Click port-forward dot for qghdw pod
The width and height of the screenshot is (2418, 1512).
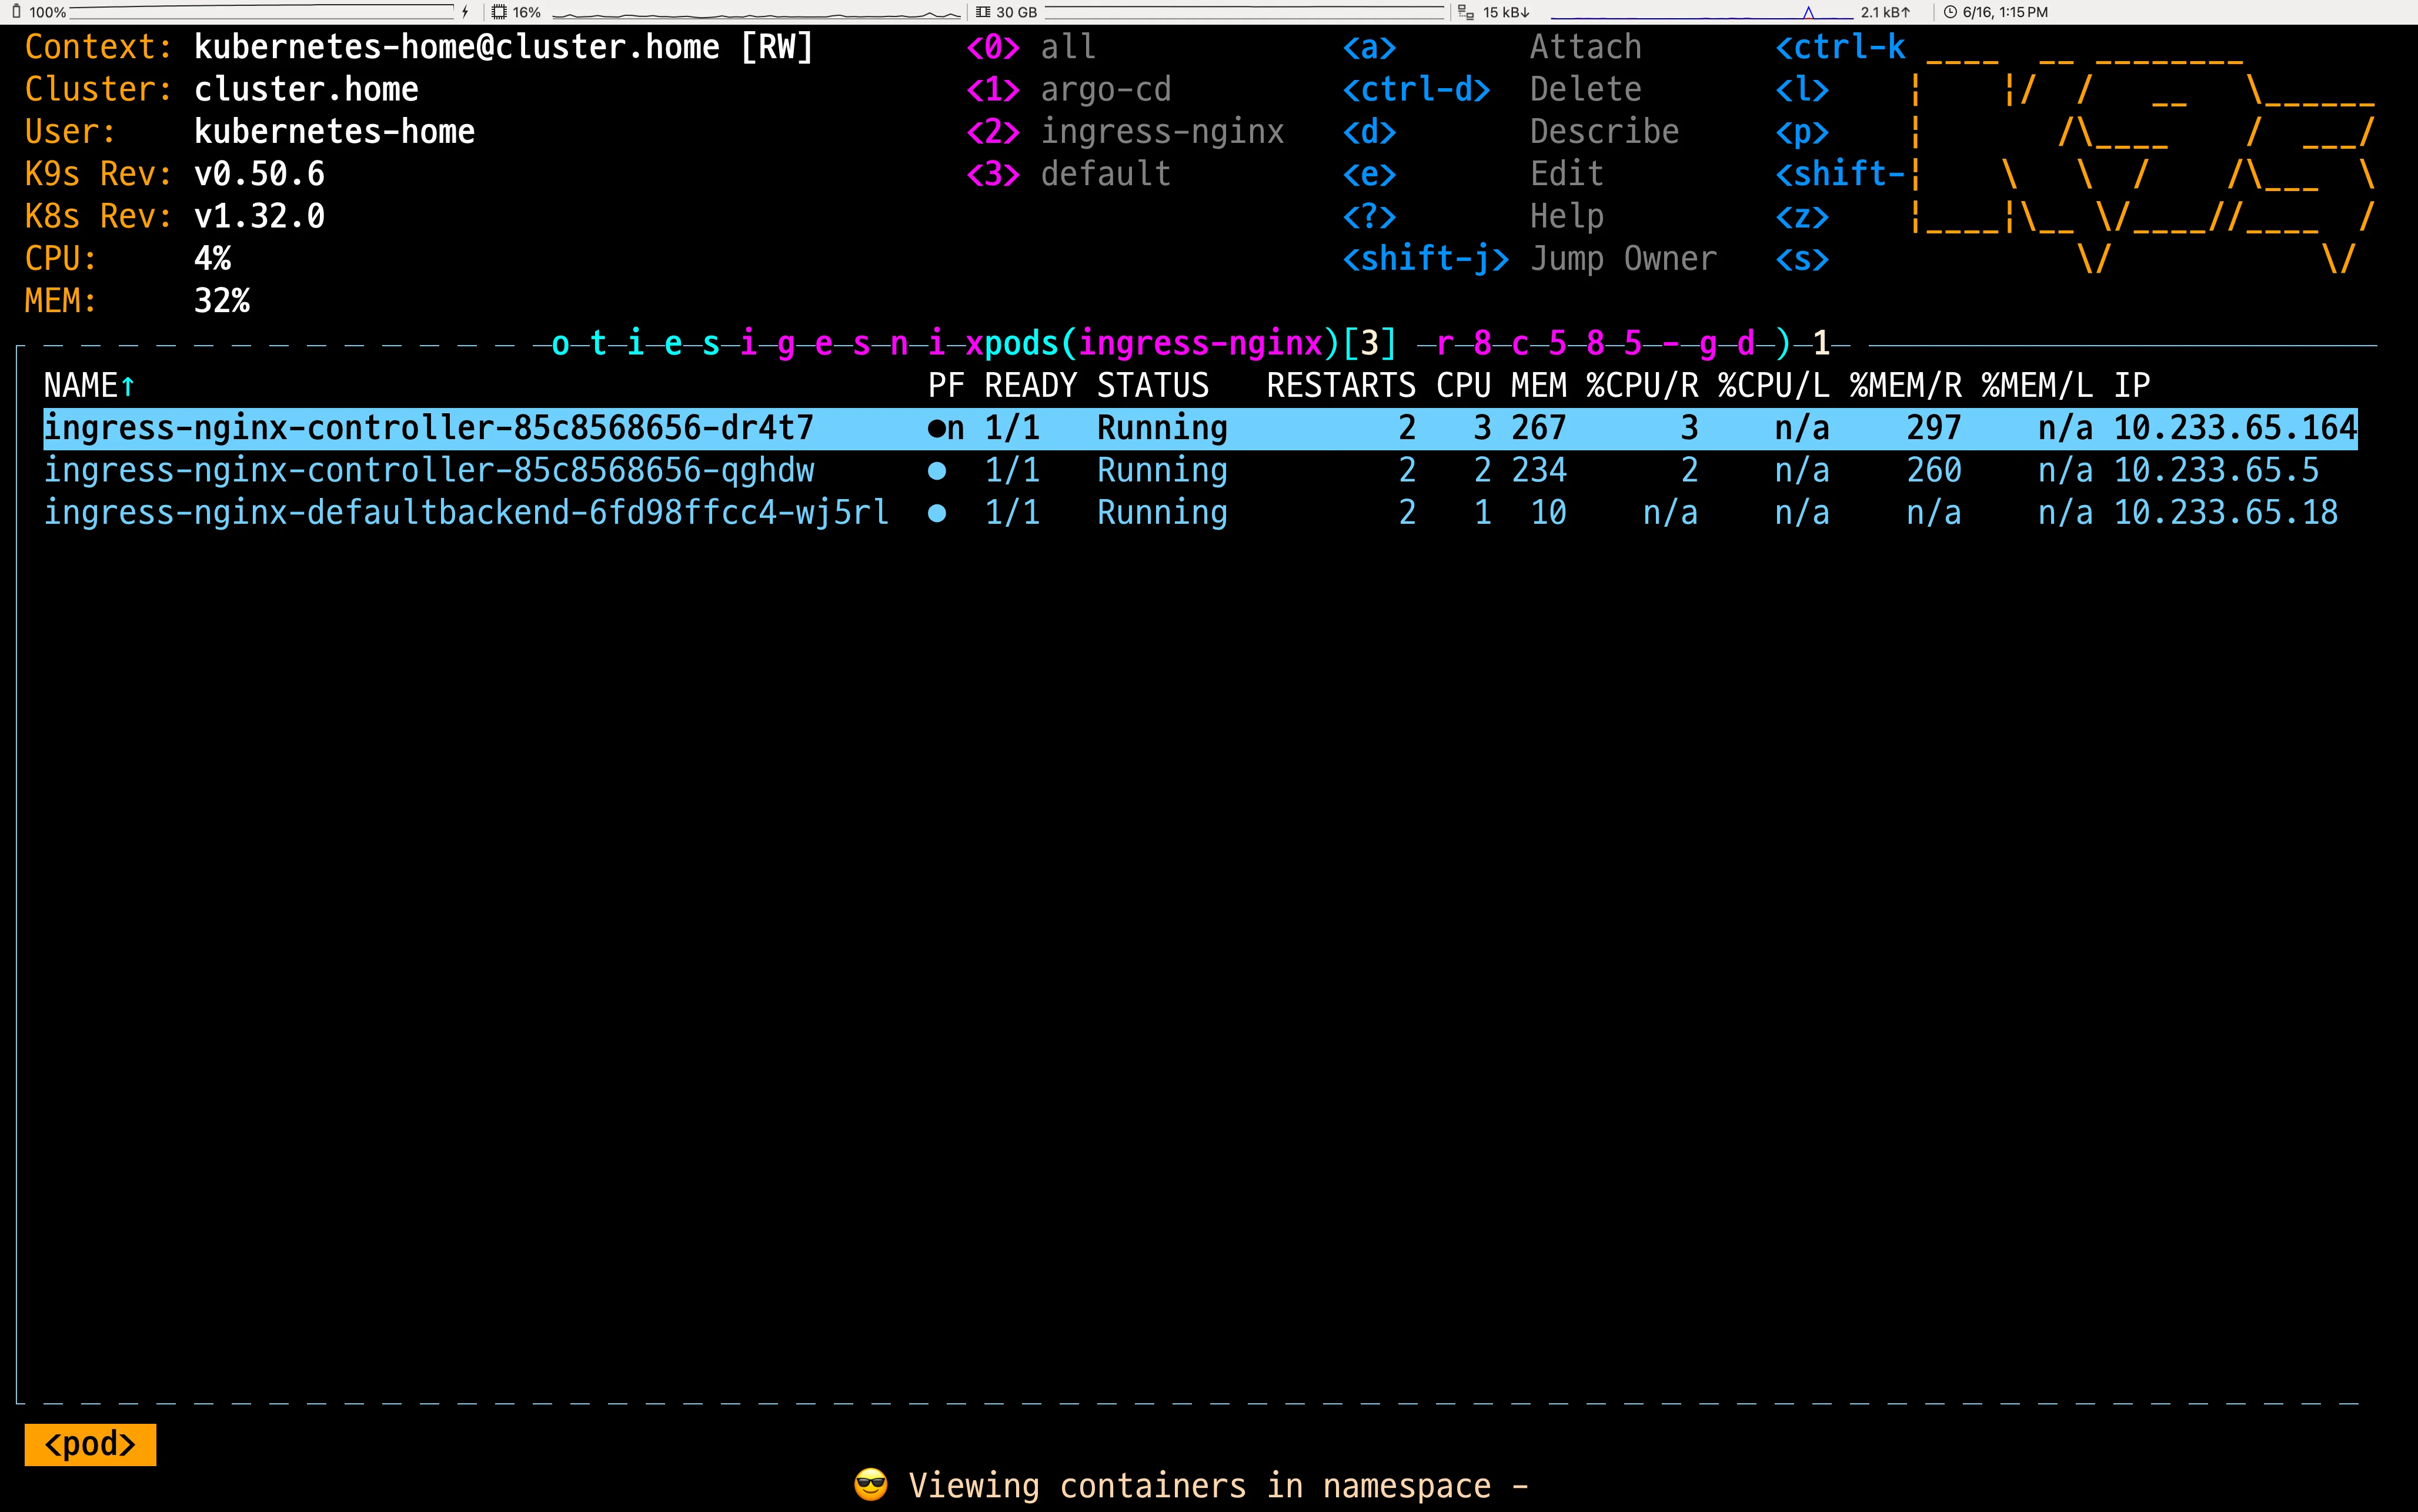(x=937, y=471)
